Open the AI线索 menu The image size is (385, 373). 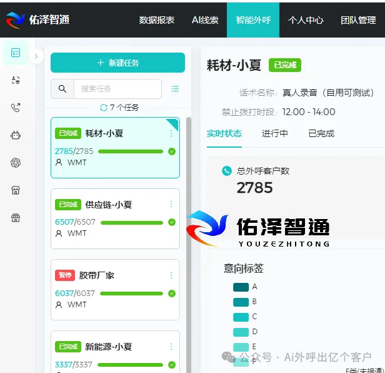point(205,20)
